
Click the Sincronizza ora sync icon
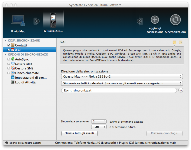[x=176, y=20]
